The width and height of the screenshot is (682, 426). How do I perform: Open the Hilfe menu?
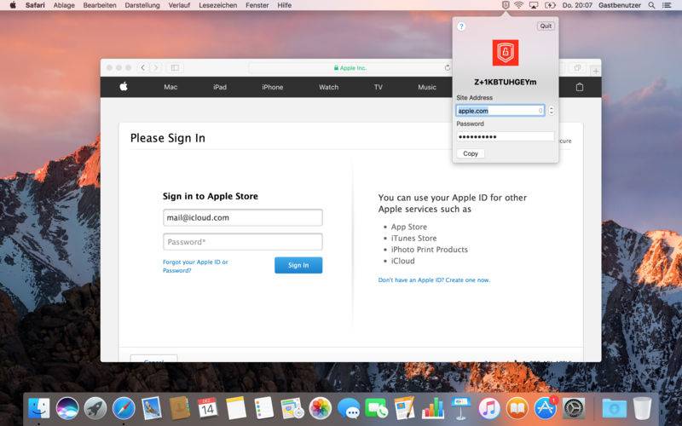[285, 5]
